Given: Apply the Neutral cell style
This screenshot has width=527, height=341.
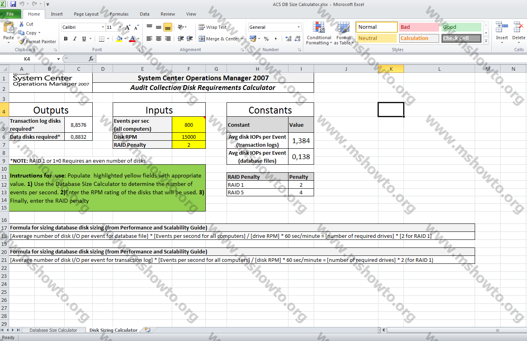Looking at the screenshot, I should [377, 38].
